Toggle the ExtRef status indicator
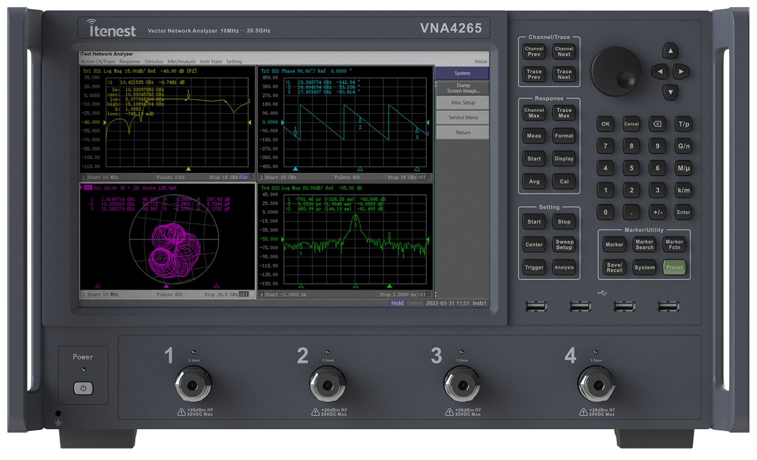The height and width of the screenshot is (460, 757). coord(415,304)
